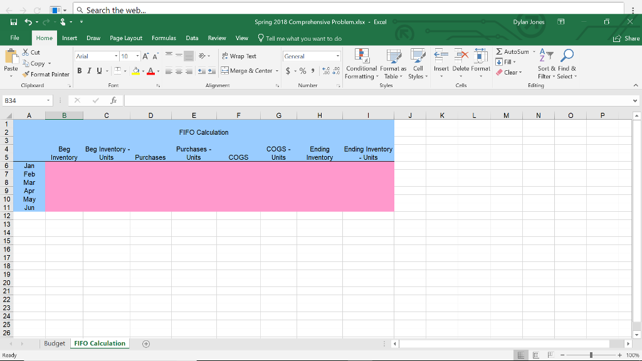Image resolution: width=642 pixels, height=361 pixels.
Task: Click the Share button
Action: coord(626,38)
